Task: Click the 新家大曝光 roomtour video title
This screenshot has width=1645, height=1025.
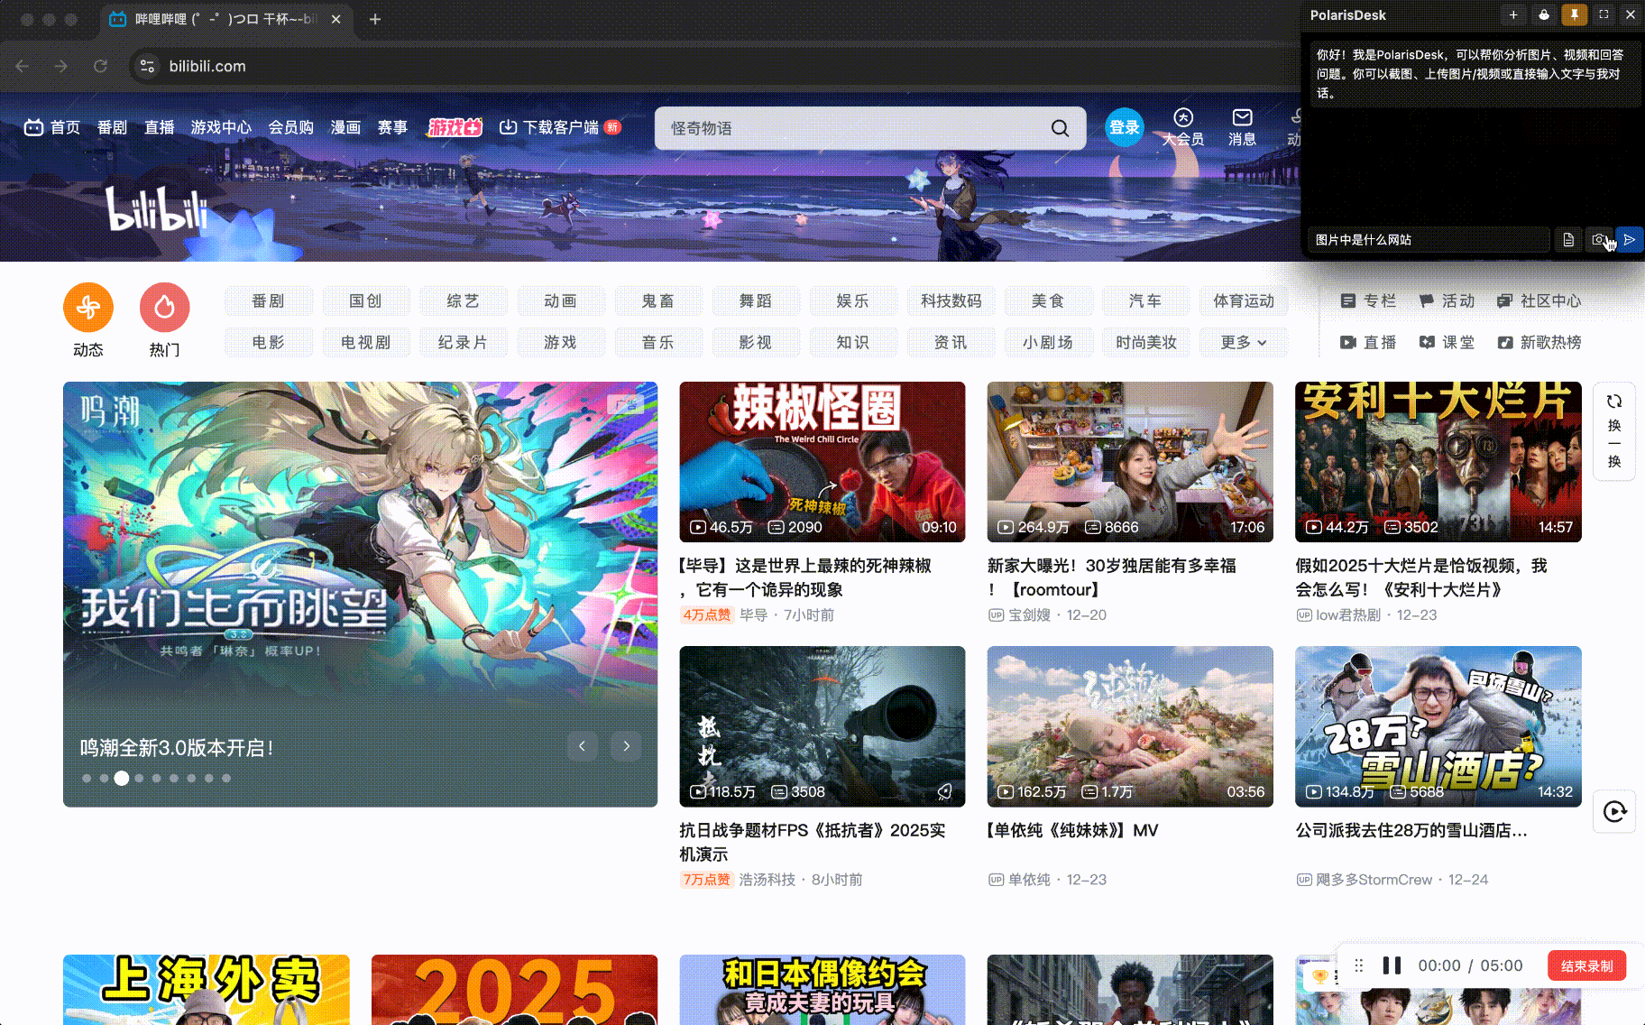Action: (x=1112, y=577)
